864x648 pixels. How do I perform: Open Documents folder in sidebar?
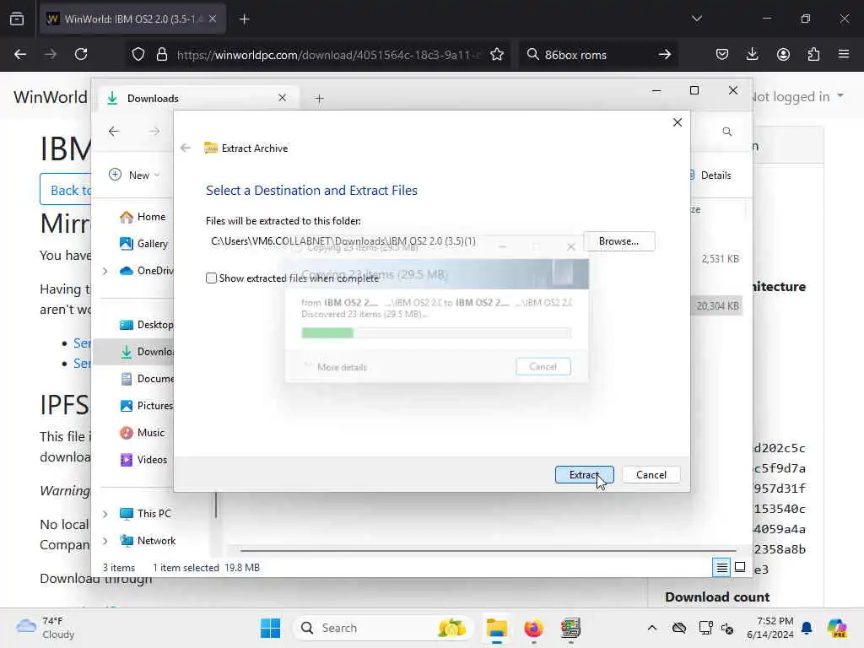[147, 379]
